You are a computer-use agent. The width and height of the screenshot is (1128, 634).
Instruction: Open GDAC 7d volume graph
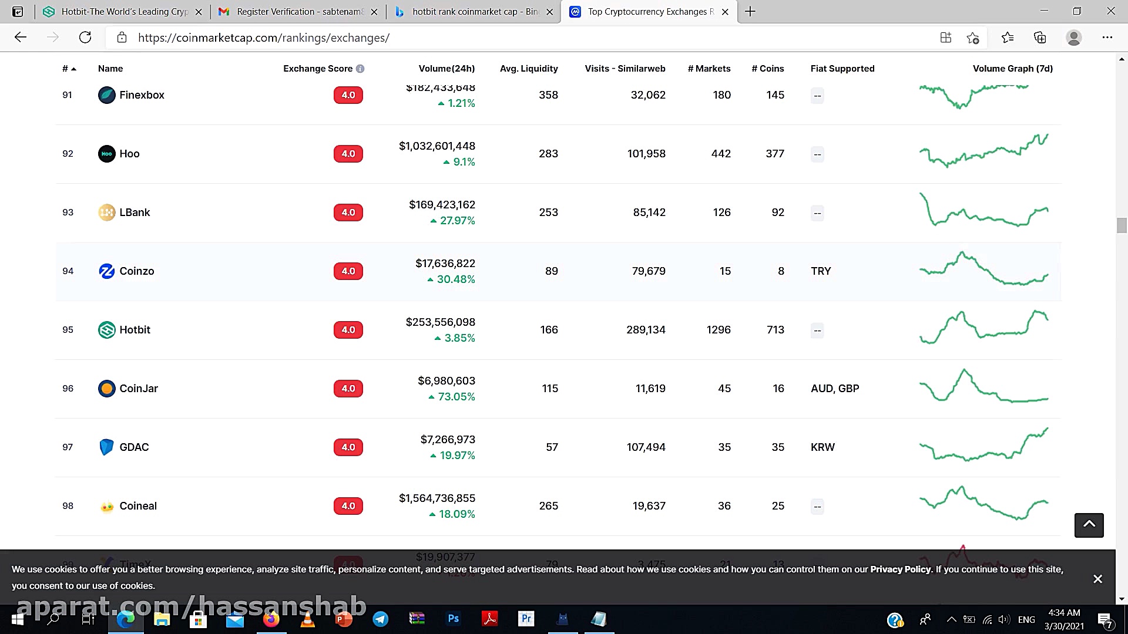coord(984,444)
